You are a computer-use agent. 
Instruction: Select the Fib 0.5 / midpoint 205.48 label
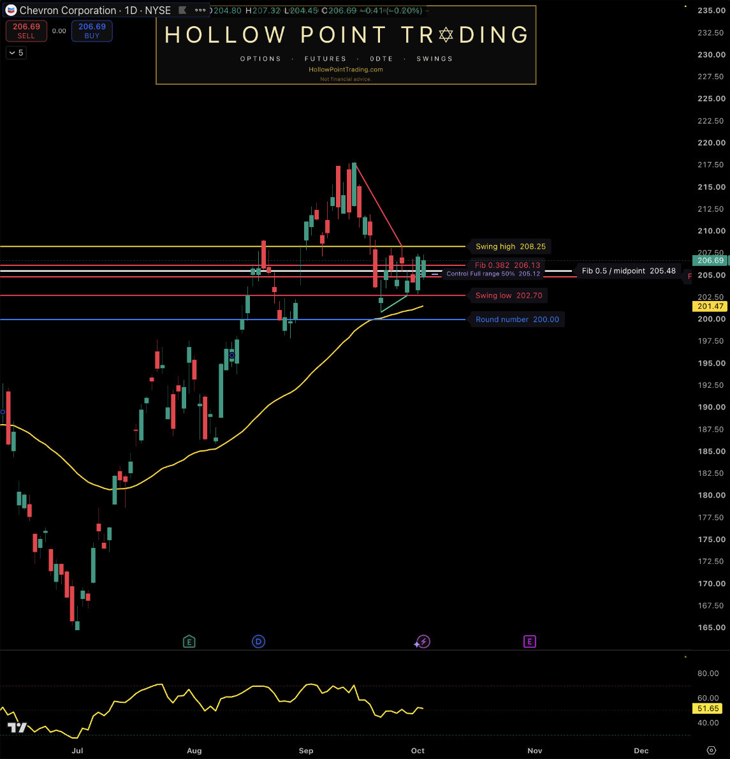(x=629, y=270)
